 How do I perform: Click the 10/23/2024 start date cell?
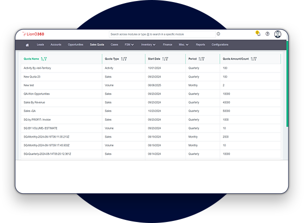155,111
